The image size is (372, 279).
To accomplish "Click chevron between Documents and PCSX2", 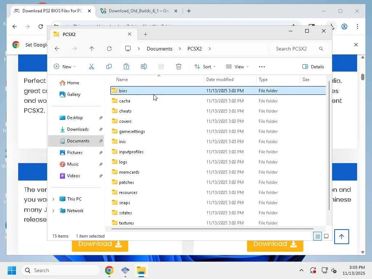I will (x=180, y=49).
